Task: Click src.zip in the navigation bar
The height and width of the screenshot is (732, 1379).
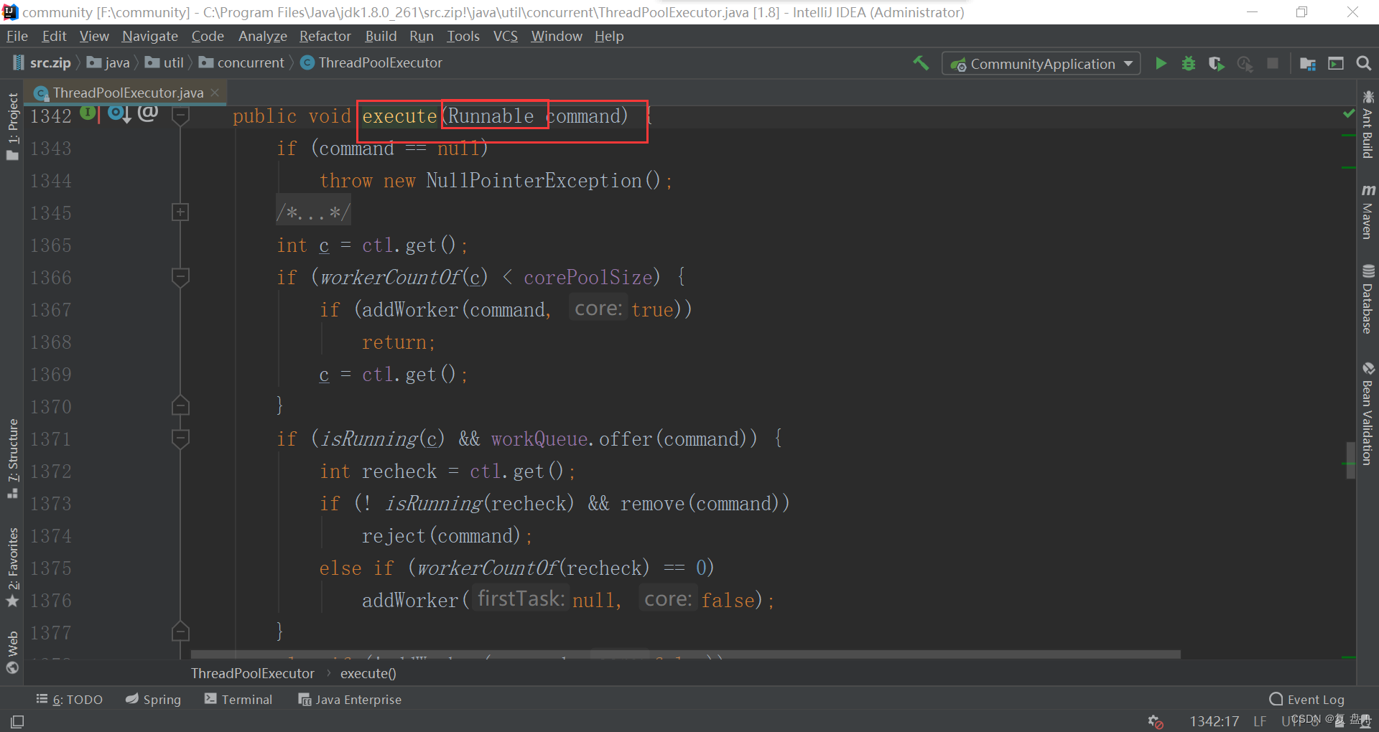Action: tap(42, 63)
